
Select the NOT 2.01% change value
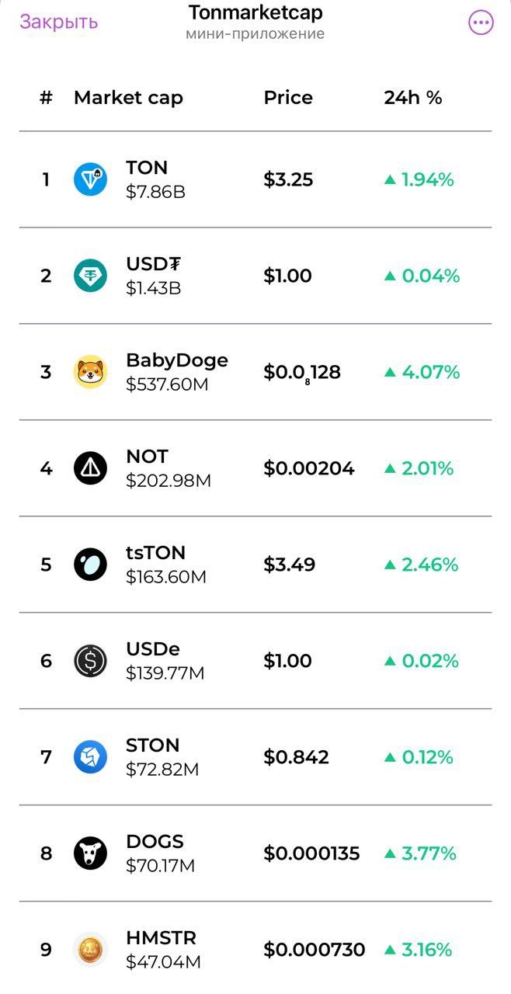427,468
